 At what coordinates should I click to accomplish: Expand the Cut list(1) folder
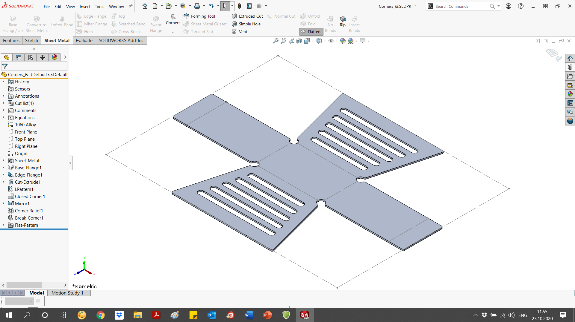(x=4, y=103)
